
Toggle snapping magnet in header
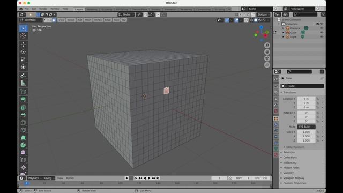145,14
